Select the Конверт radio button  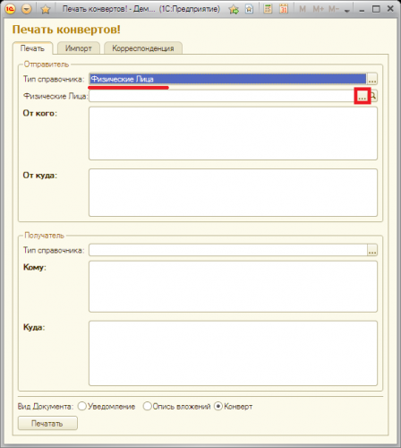pos(218,406)
